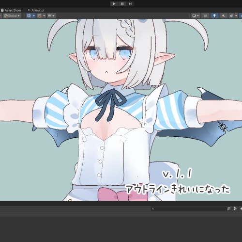Click the ruler snapping settings icon

point(50,16)
